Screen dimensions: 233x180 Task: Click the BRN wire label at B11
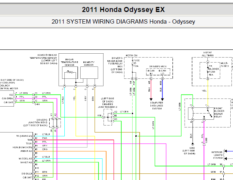coord(45,172)
